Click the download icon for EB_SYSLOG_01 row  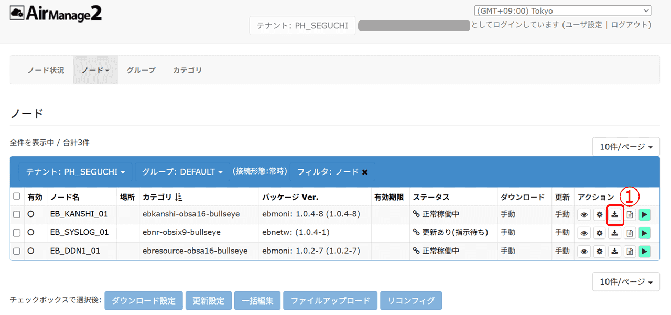tap(614, 233)
